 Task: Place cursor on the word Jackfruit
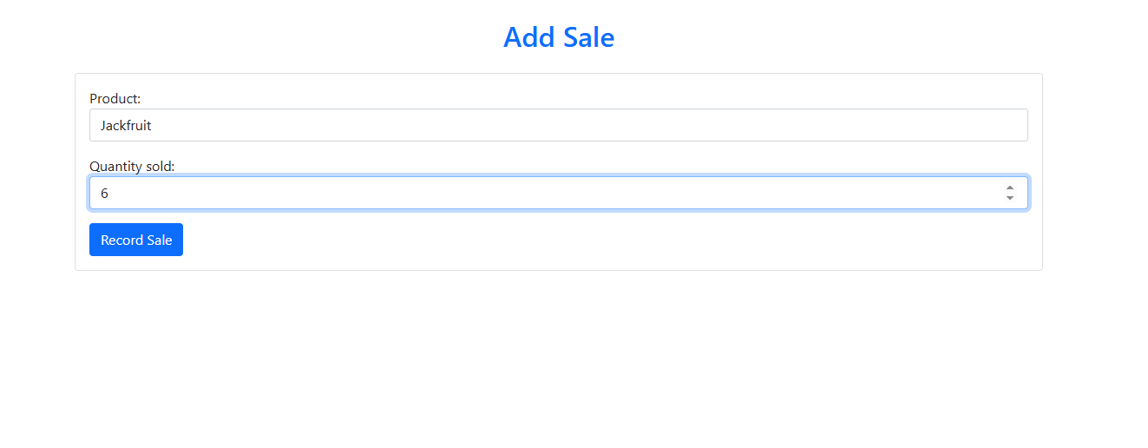tap(126, 125)
